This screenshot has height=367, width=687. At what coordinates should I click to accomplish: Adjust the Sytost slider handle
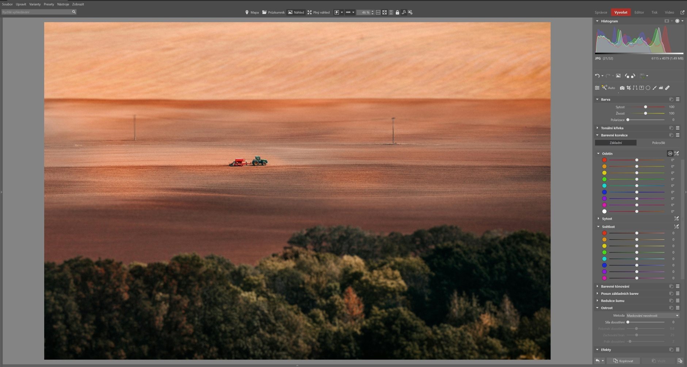645,107
